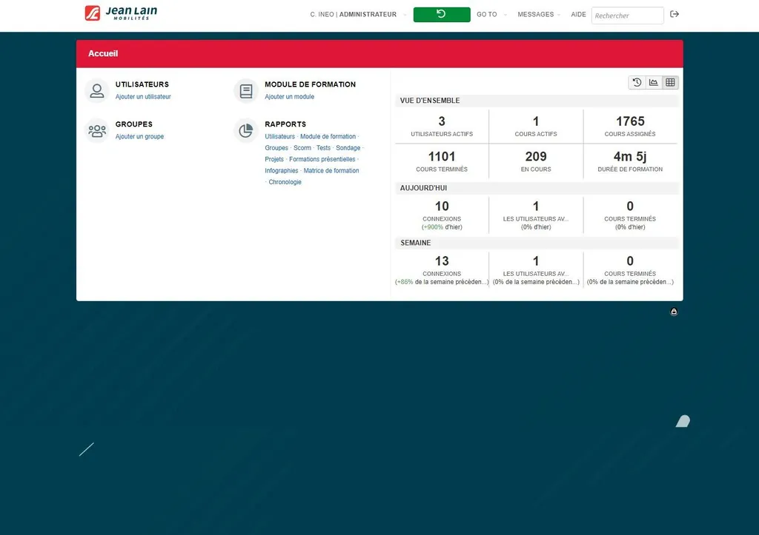The height and width of the screenshot is (535, 759).
Task: Open the Chronologie report link
Action: click(x=285, y=182)
